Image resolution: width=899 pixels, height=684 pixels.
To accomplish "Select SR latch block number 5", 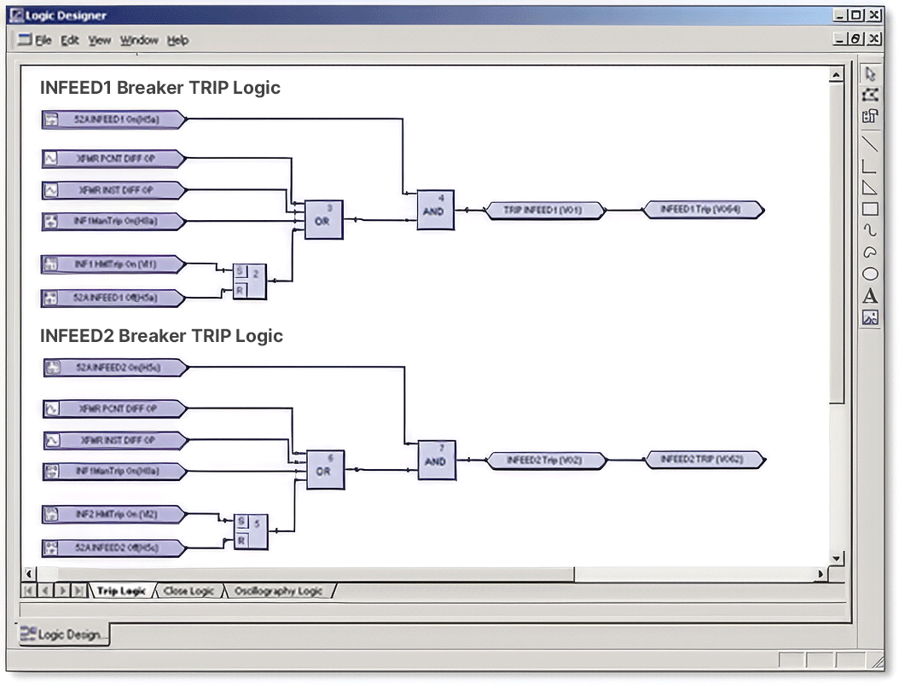I will (251, 532).
